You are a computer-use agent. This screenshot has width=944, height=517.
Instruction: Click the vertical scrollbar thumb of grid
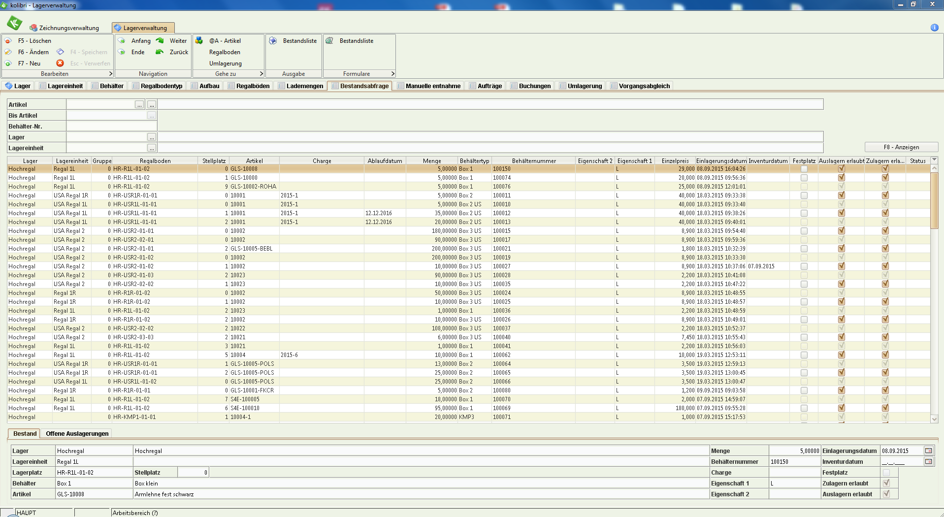[x=934, y=200]
